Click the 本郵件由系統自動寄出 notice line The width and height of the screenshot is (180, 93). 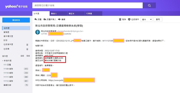click(55, 85)
